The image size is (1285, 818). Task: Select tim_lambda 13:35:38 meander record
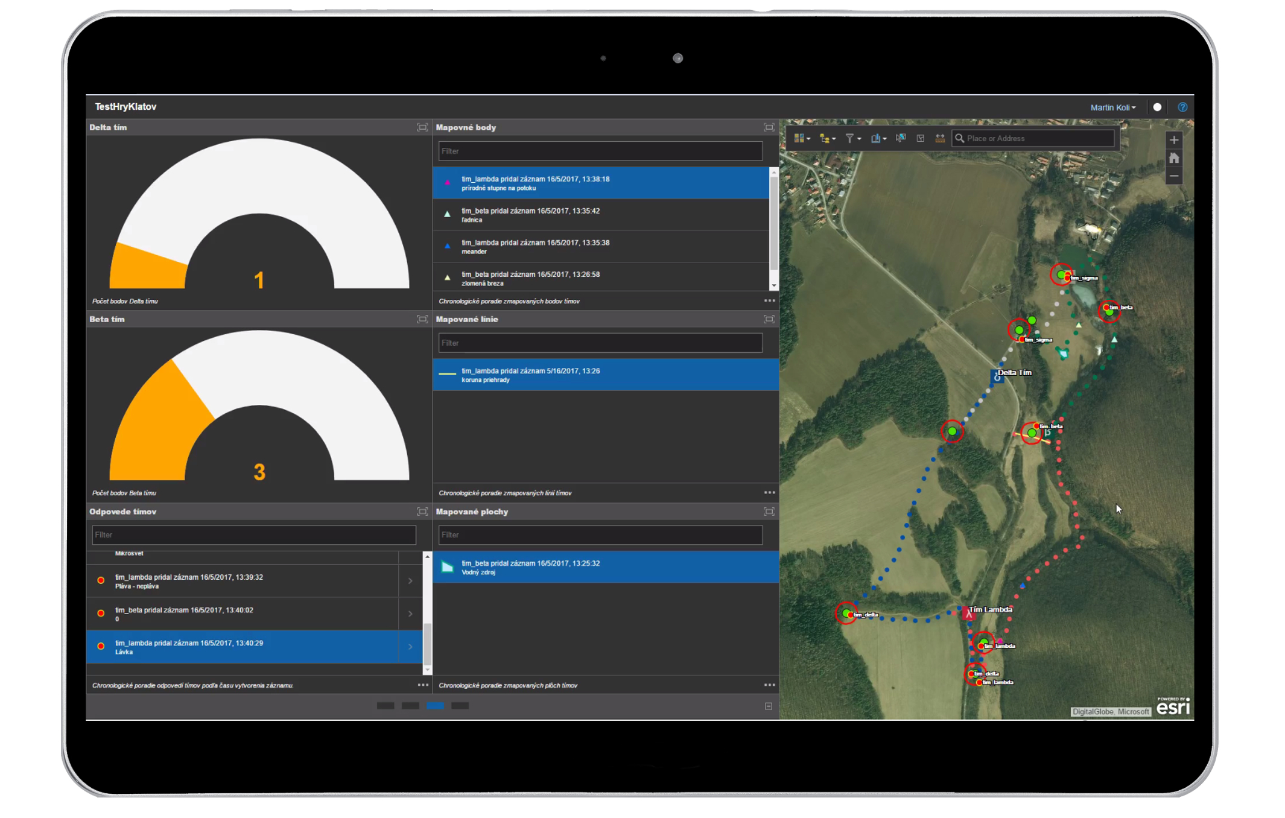click(601, 247)
